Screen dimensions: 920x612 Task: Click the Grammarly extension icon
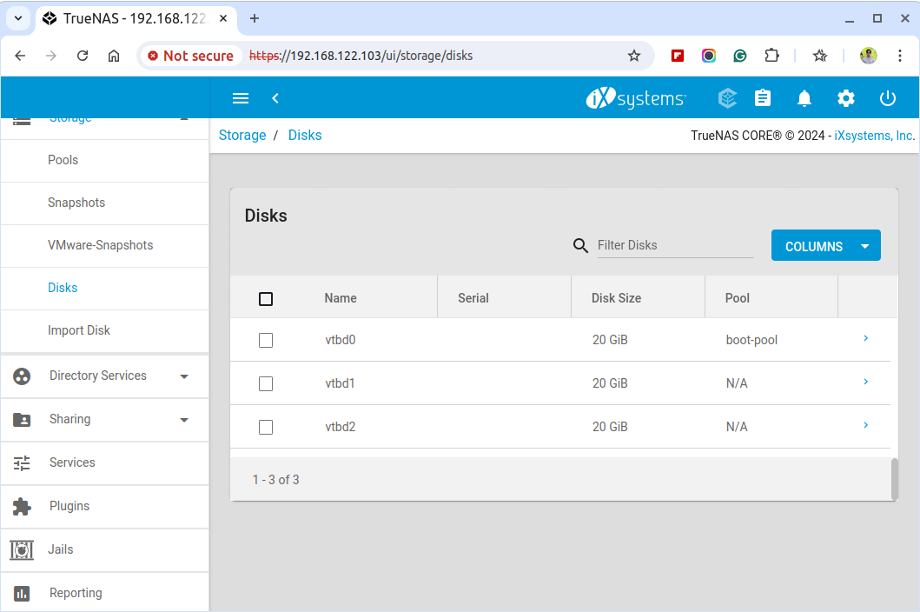[740, 56]
